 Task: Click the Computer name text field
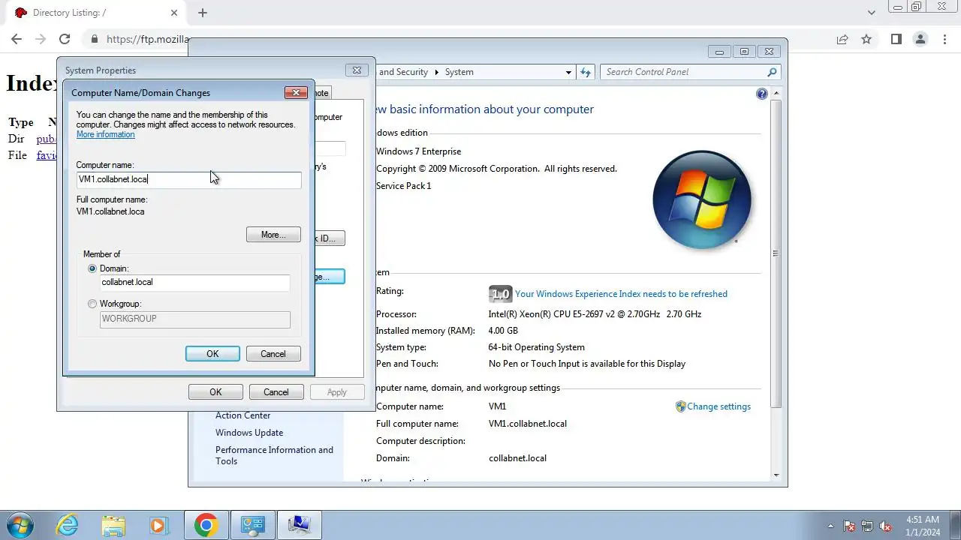188,179
